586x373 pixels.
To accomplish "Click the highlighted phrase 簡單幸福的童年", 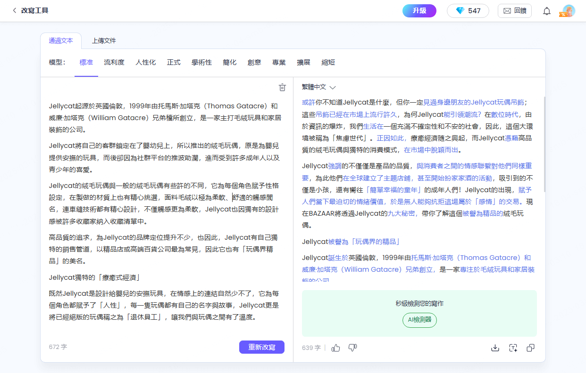I will coord(393,190).
